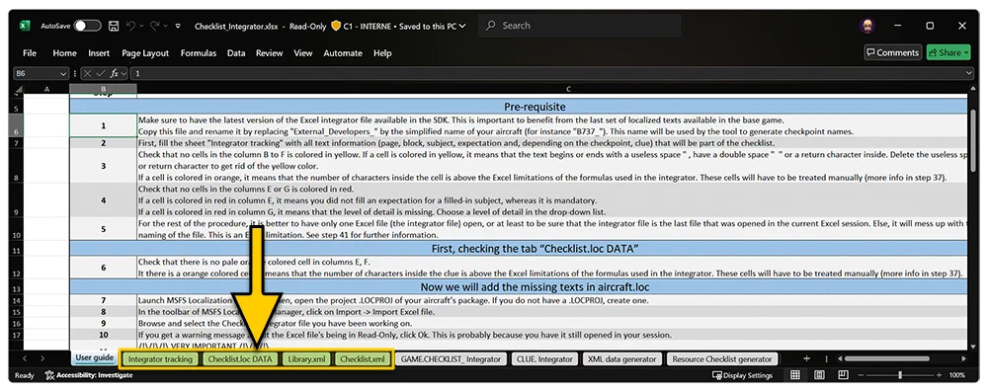Select the User guide sheet tab
Screen dimensions: 988x392
point(94,358)
